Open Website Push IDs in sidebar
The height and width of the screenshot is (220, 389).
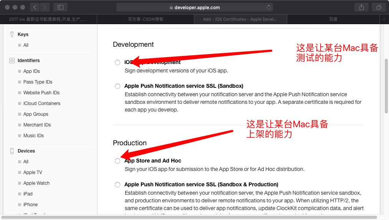41,93
